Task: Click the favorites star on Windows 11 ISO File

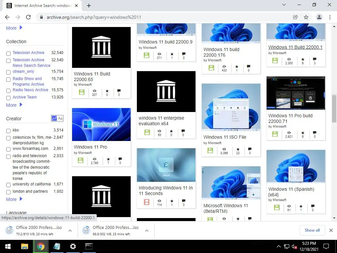Action: click(x=238, y=149)
